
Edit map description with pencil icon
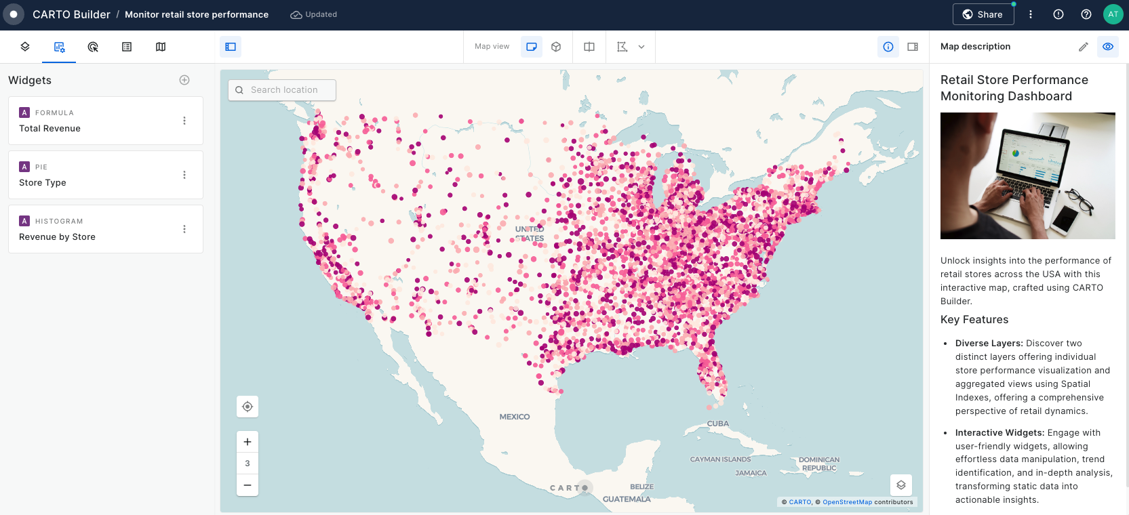tap(1084, 47)
